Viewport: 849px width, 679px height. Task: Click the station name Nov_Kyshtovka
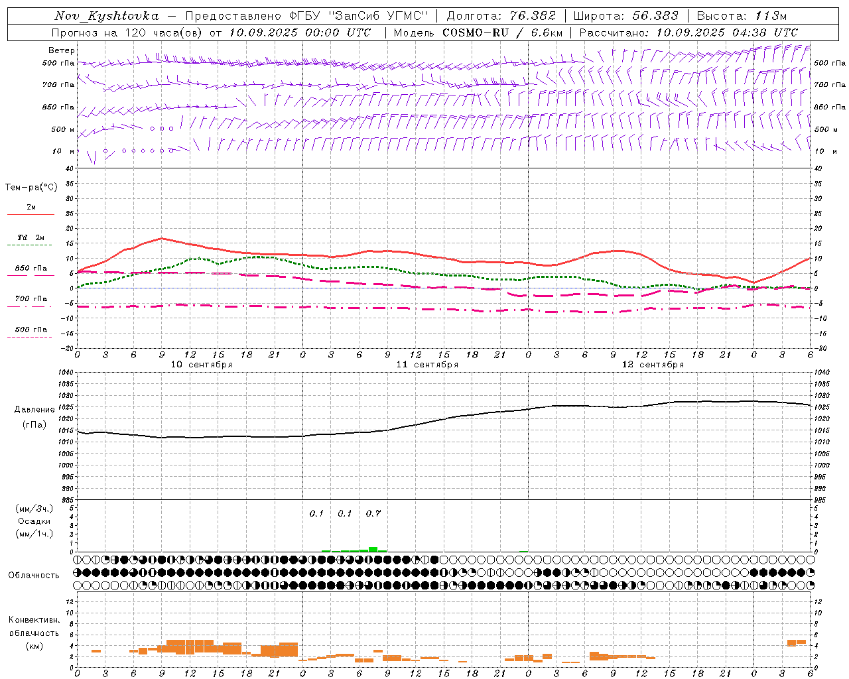tap(107, 16)
